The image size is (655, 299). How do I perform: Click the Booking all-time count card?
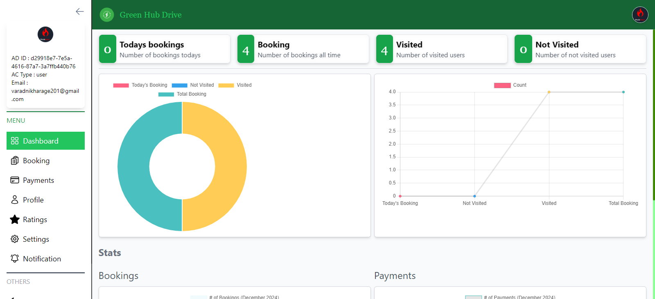[x=303, y=49]
